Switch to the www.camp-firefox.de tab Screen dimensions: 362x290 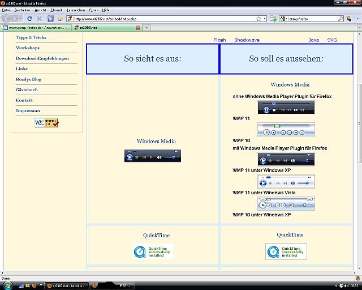[36, 28]
